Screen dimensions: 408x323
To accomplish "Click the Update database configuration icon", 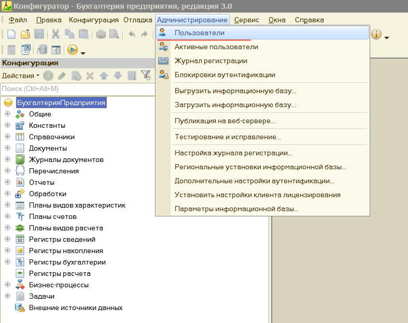I will click(x=42, y=50).
